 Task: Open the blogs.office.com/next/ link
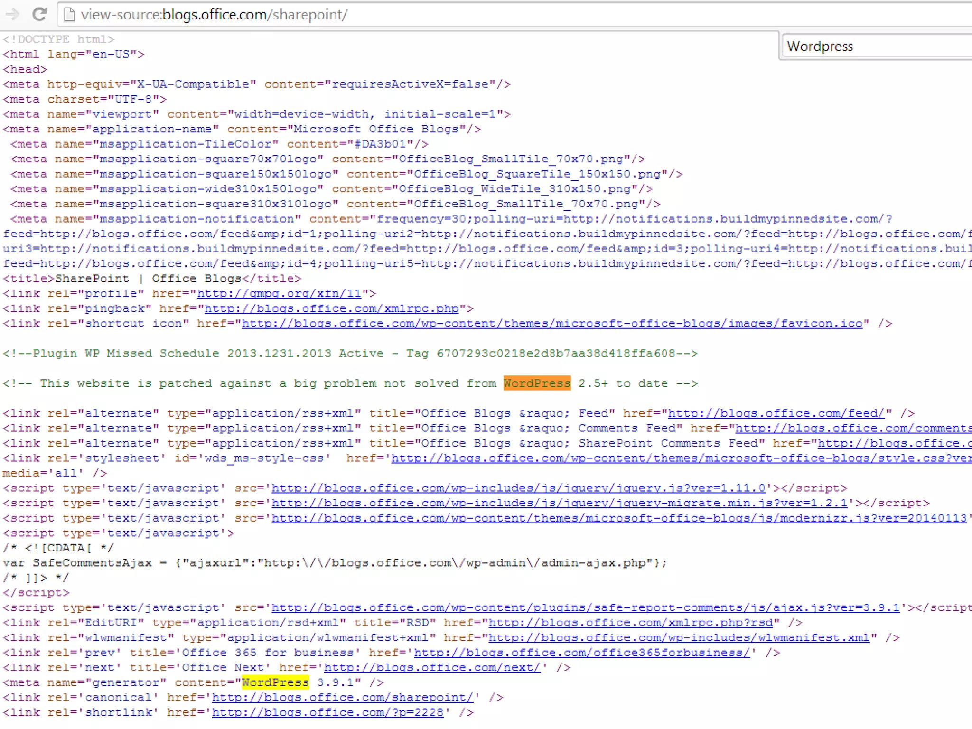coord(432,668)
